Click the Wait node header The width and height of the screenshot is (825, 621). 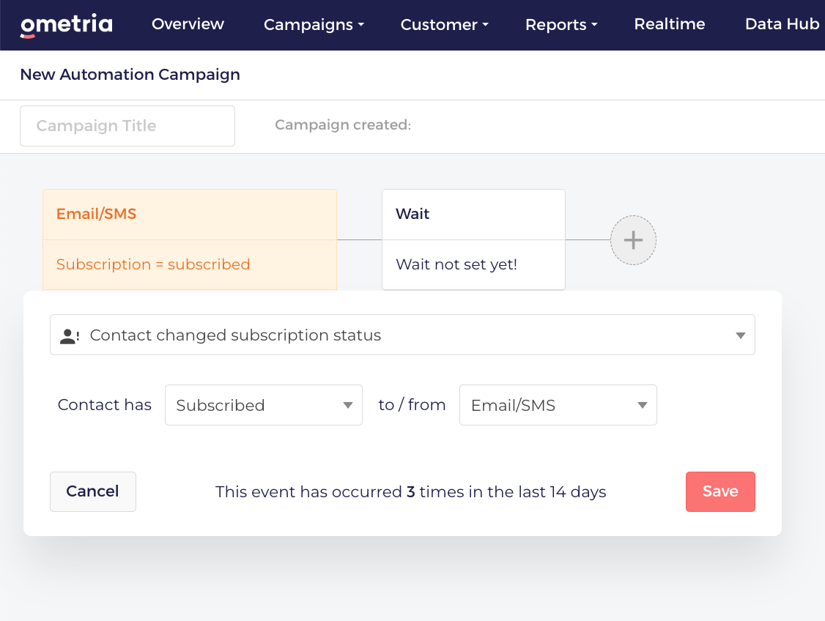pyautogui.click(x=473, y=214)
